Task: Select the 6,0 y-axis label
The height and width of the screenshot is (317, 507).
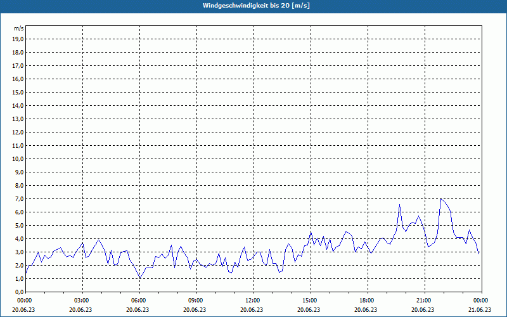Action: (x=20, y=212)
